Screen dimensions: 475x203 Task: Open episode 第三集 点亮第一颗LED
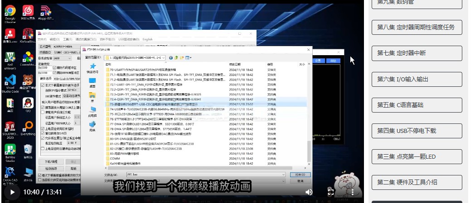coord(417,156)
